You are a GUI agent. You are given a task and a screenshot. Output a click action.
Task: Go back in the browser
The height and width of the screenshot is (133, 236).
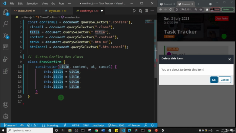click(x=160, y=10)
